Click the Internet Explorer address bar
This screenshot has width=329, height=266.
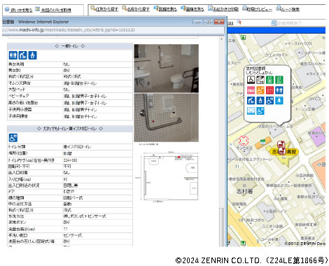(x=113, y=30)
